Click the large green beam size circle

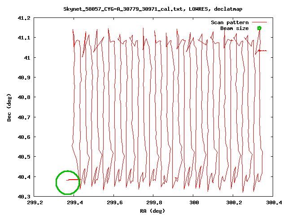68,182
